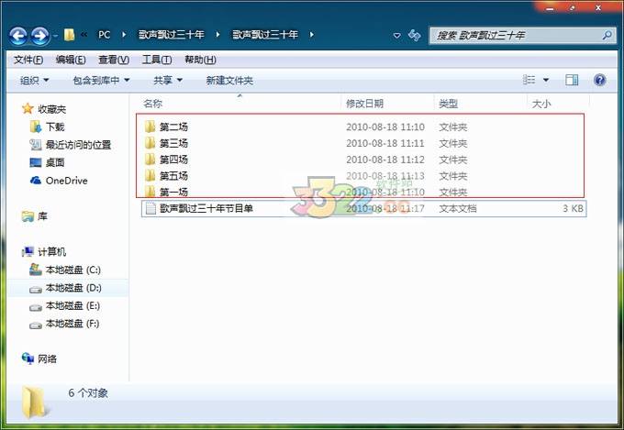Sort by the 类型 column header
624x430 pixels.
pyautogui.click(x=448, y=104)
